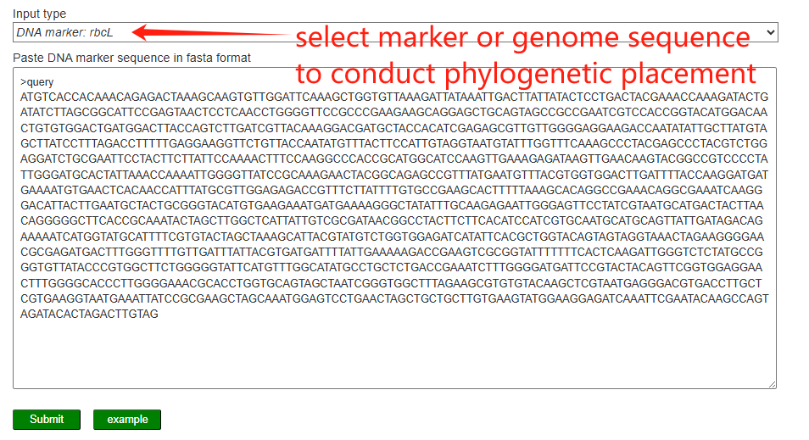Image resolution: width=809 pixels, height=440 pixels.
Task: Click the red arrow pointing at dropdown
Action: click(212, 33)
